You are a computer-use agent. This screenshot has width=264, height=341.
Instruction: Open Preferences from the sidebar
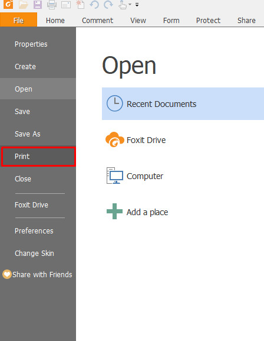(38, 230)
